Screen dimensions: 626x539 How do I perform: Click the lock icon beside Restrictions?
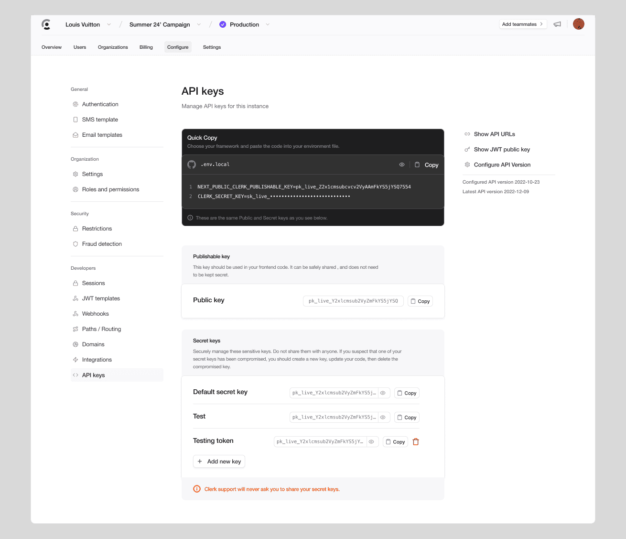[x=76, y=229]
